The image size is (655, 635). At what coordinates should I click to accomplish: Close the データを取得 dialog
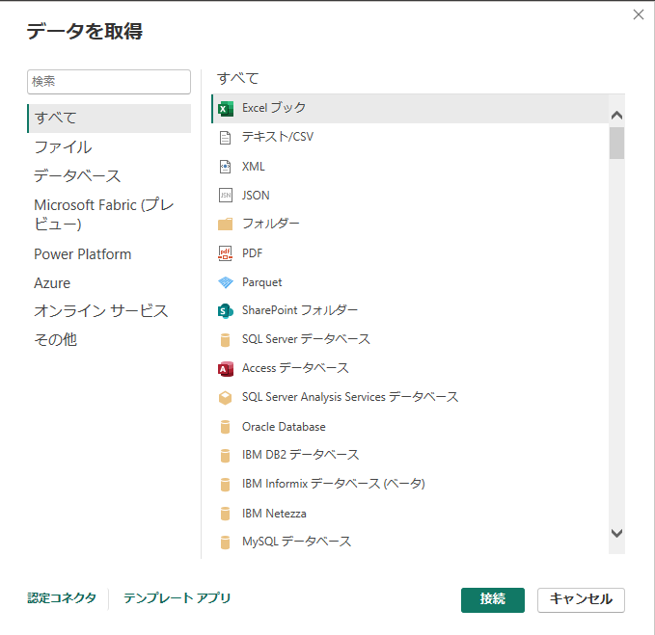click(x=639, y=15)
